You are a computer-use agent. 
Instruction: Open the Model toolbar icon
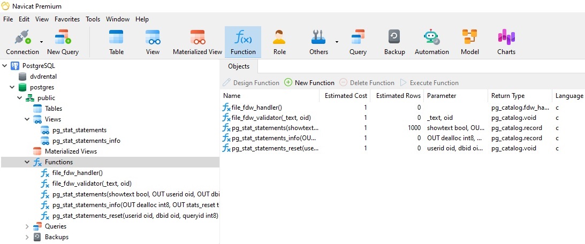(x=470, y=42)
